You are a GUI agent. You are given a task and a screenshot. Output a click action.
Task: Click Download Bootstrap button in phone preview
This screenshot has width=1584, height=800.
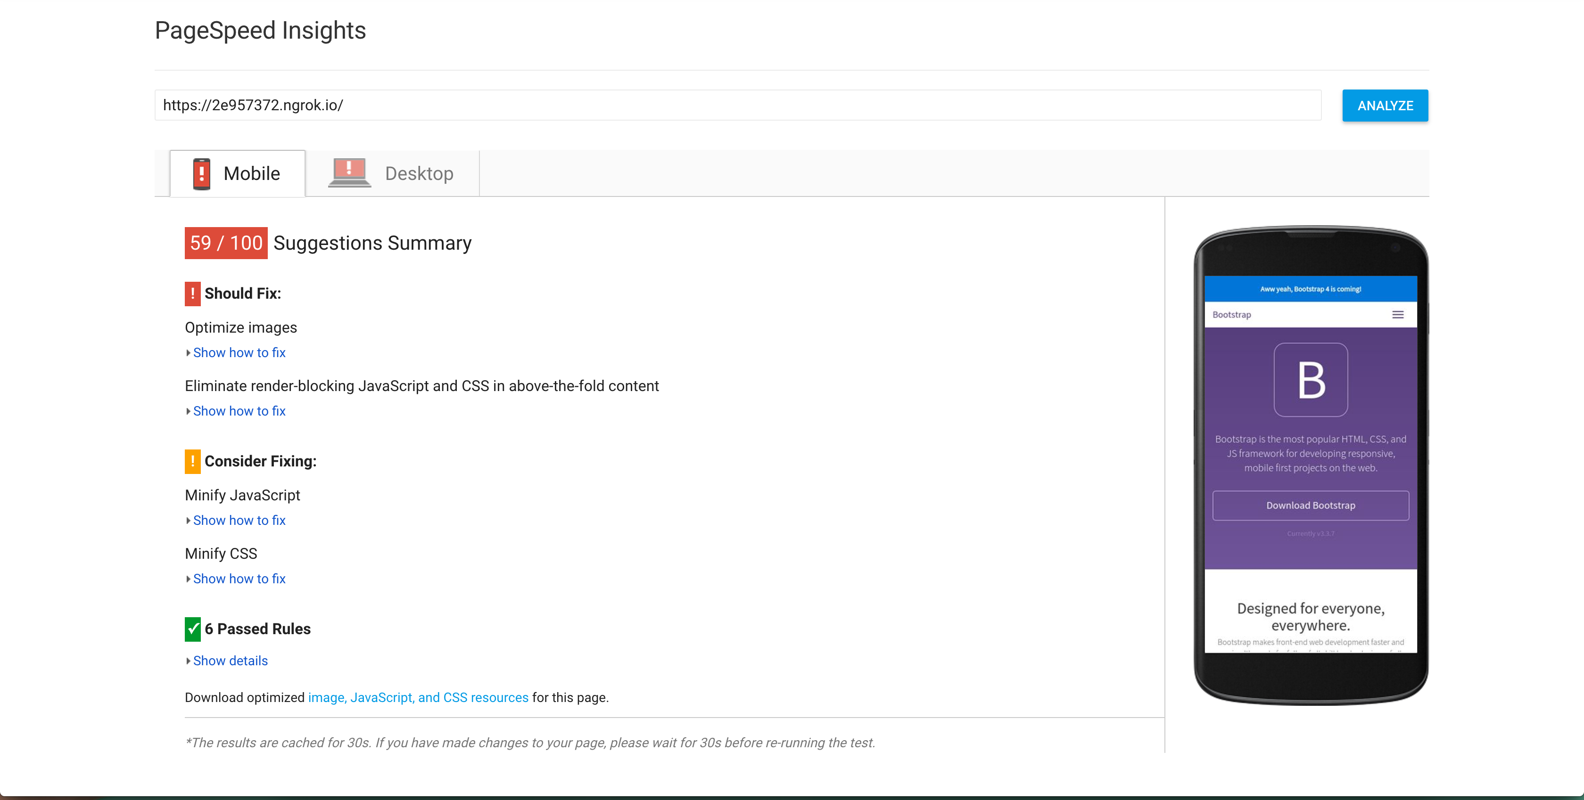point(1311,506)
